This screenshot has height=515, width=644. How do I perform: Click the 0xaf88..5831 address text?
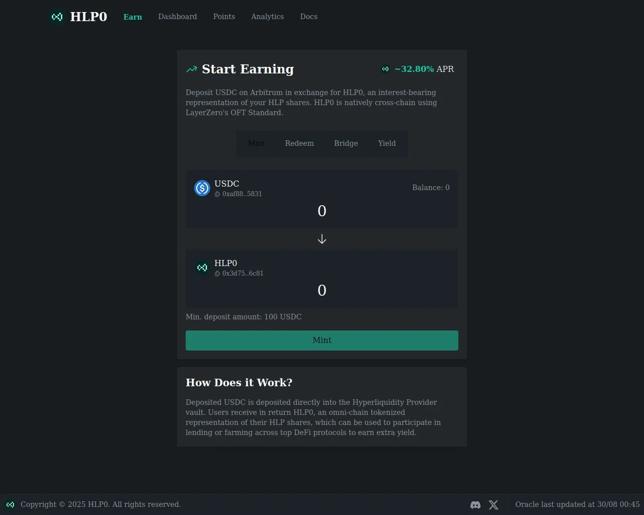pyautogui.click(x=242, y=194)
